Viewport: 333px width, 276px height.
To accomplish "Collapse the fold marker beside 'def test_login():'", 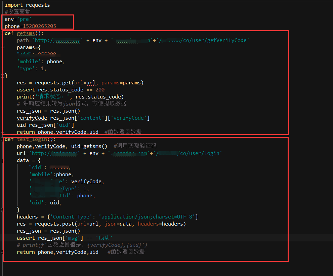I will (x=2, y=139).
